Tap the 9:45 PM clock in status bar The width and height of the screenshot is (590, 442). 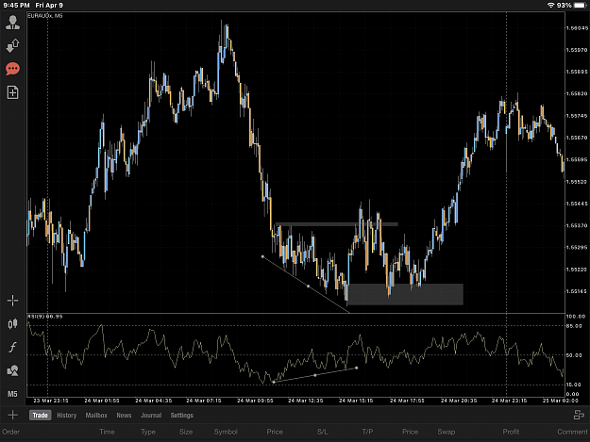click(17, 6)
